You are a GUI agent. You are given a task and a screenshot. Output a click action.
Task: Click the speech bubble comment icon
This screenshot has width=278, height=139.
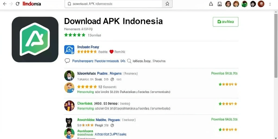point(67,61)
